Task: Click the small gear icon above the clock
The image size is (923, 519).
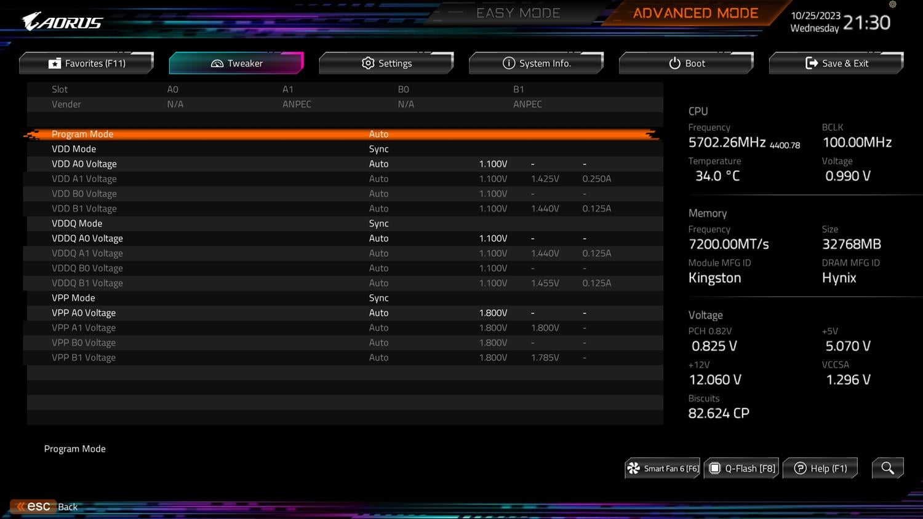Action: pyautogui.click(x=893, y=4)
